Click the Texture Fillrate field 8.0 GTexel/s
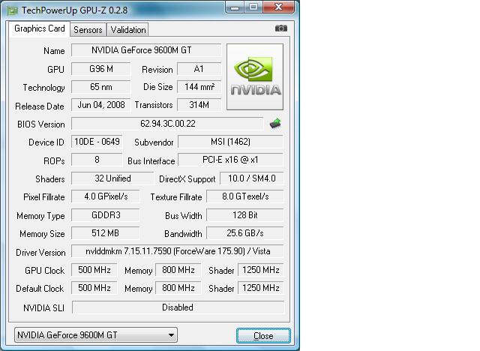Screen dimensions: 480x351 coord(245,196)
